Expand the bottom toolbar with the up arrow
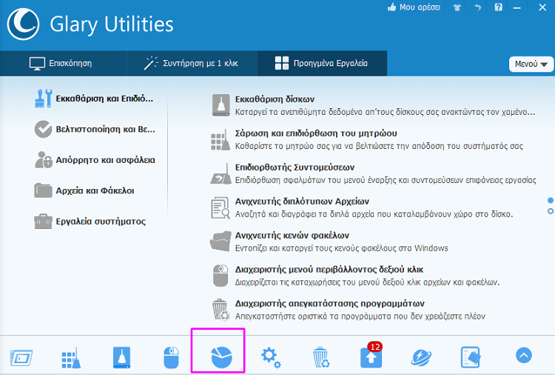The image size is (555, 375). (524, 355)
